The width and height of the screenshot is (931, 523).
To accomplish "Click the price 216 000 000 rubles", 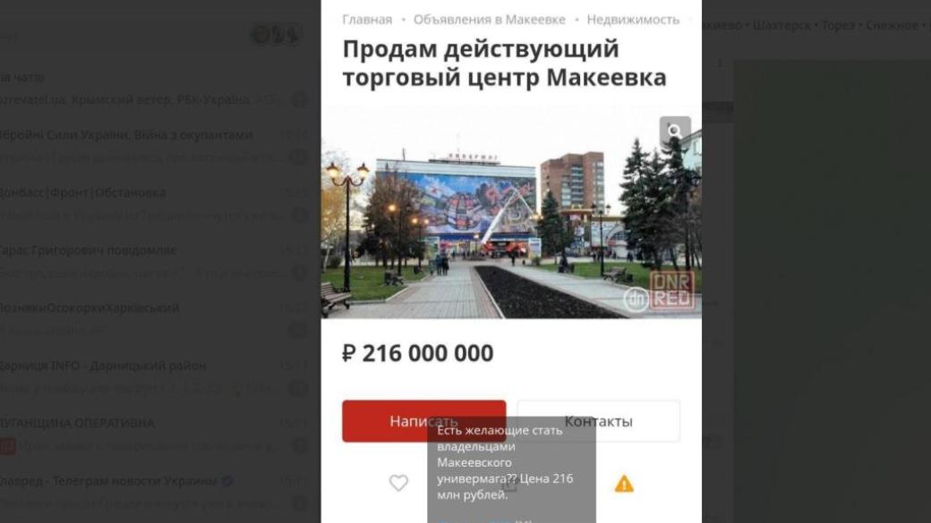I will (418, 353).
